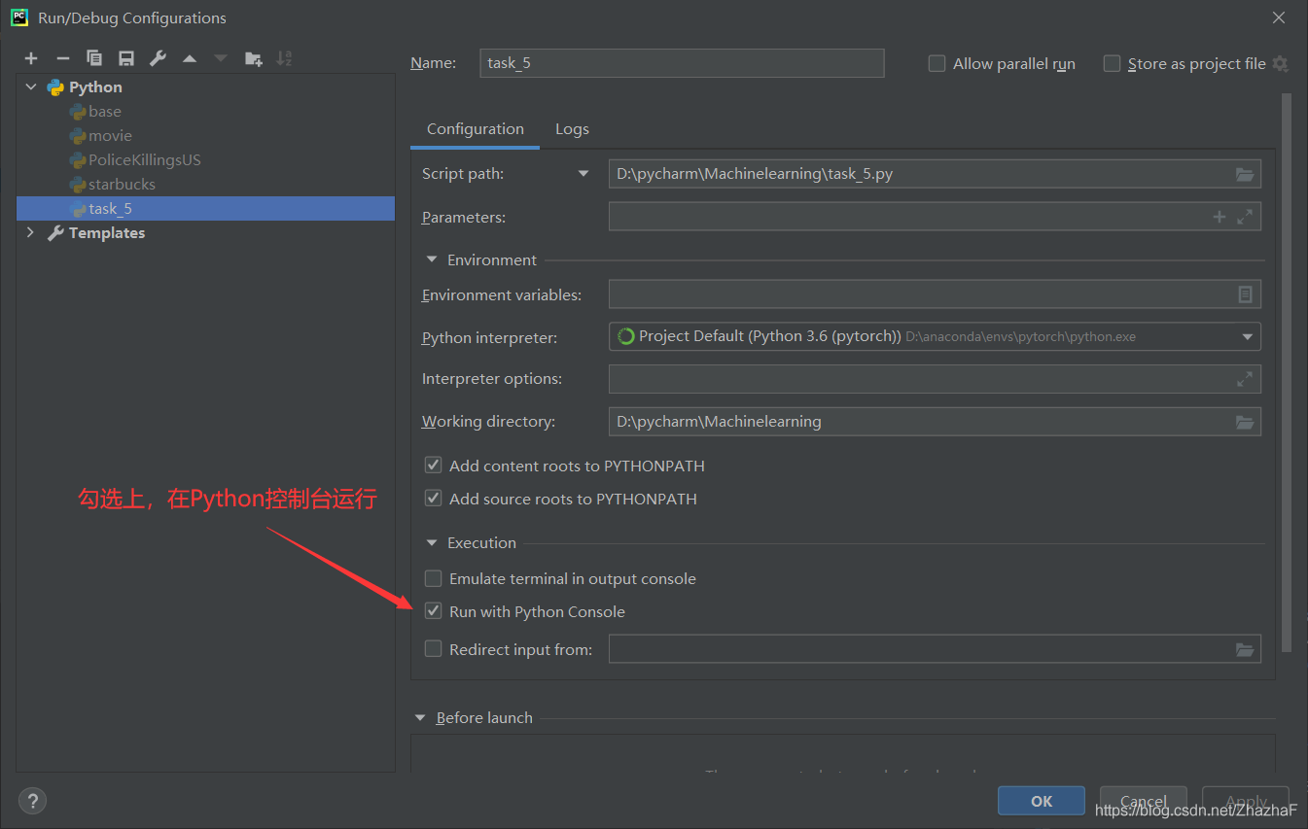Edit environment variables list icon
This screenshot has height=829, width=1308.
[1245, 294]
